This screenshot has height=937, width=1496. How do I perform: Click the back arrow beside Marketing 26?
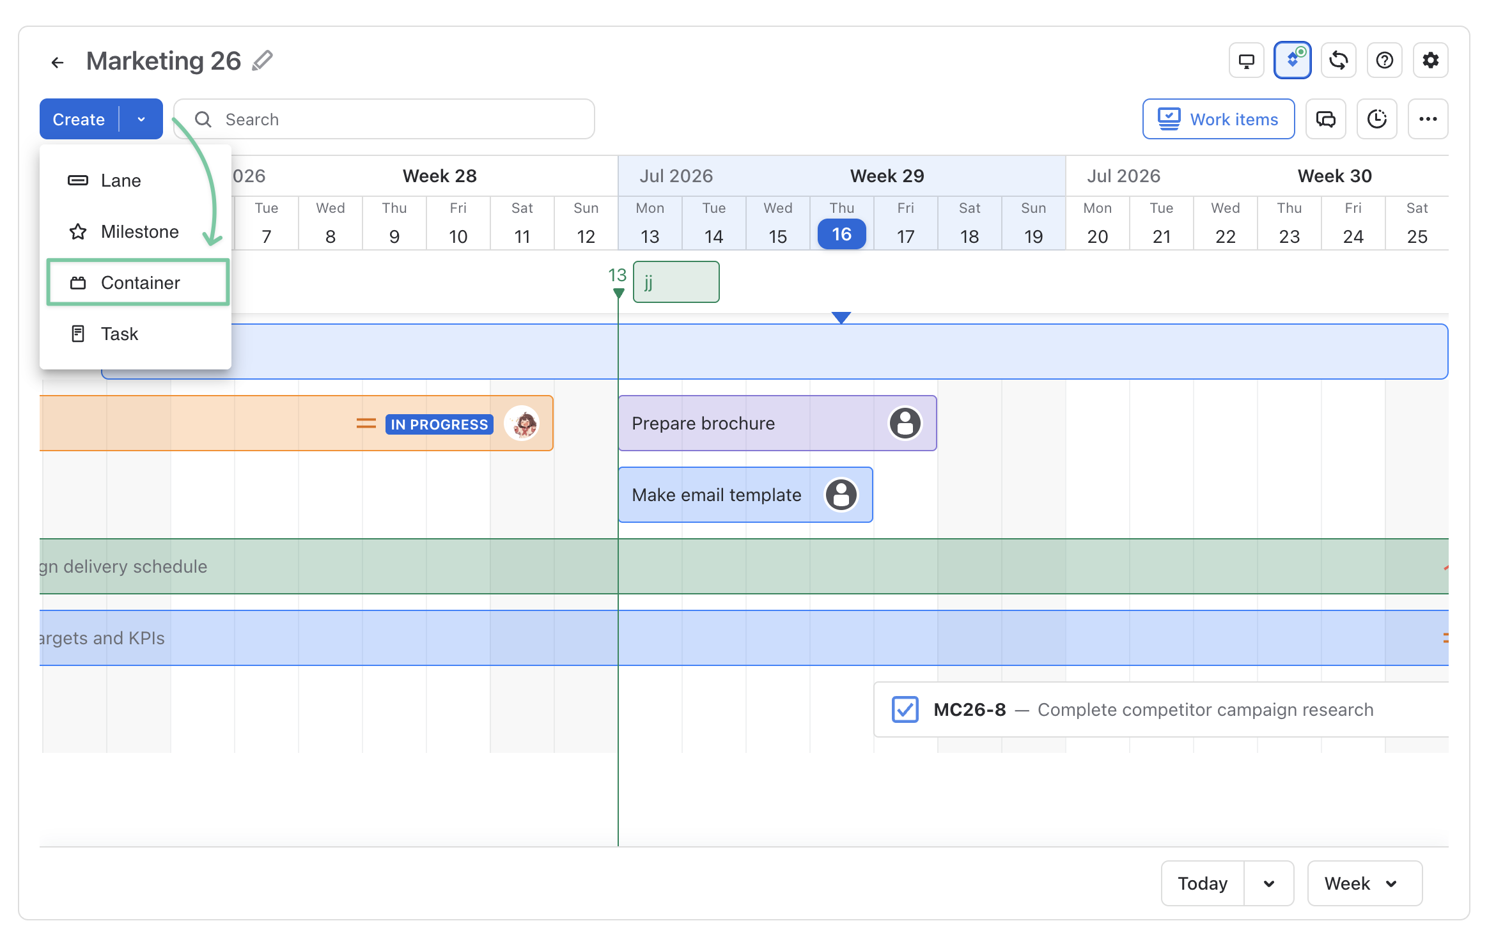click(x=58, y=62)
